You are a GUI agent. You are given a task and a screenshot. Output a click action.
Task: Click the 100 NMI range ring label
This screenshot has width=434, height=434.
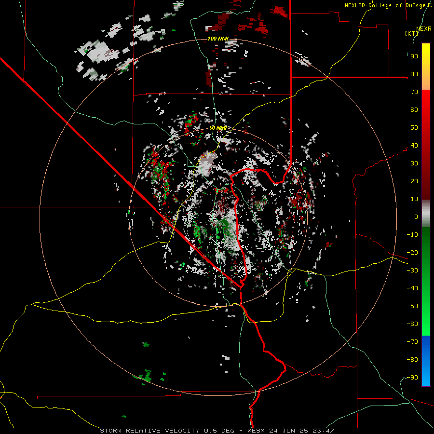point(218,39)
